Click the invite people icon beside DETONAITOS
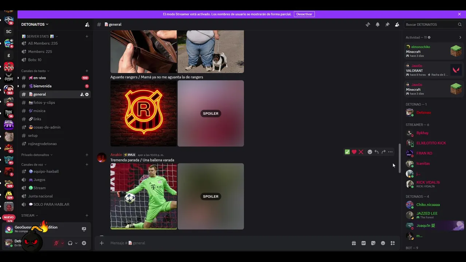This screenshot has height=262, width=466. (87, 24)
